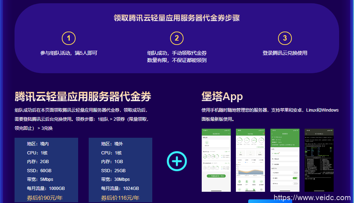The image size is (354, 203).
Task: Open the app screenshot showing the traffic chart
Action: click(x=250, y=160)
